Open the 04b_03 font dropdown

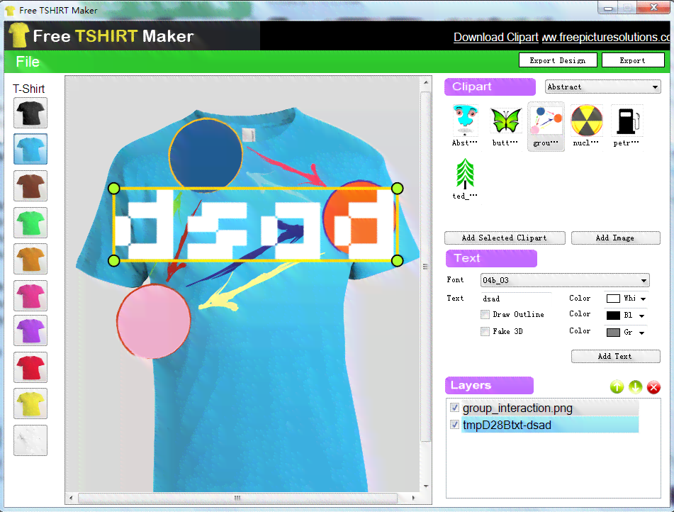click(564, 281)
